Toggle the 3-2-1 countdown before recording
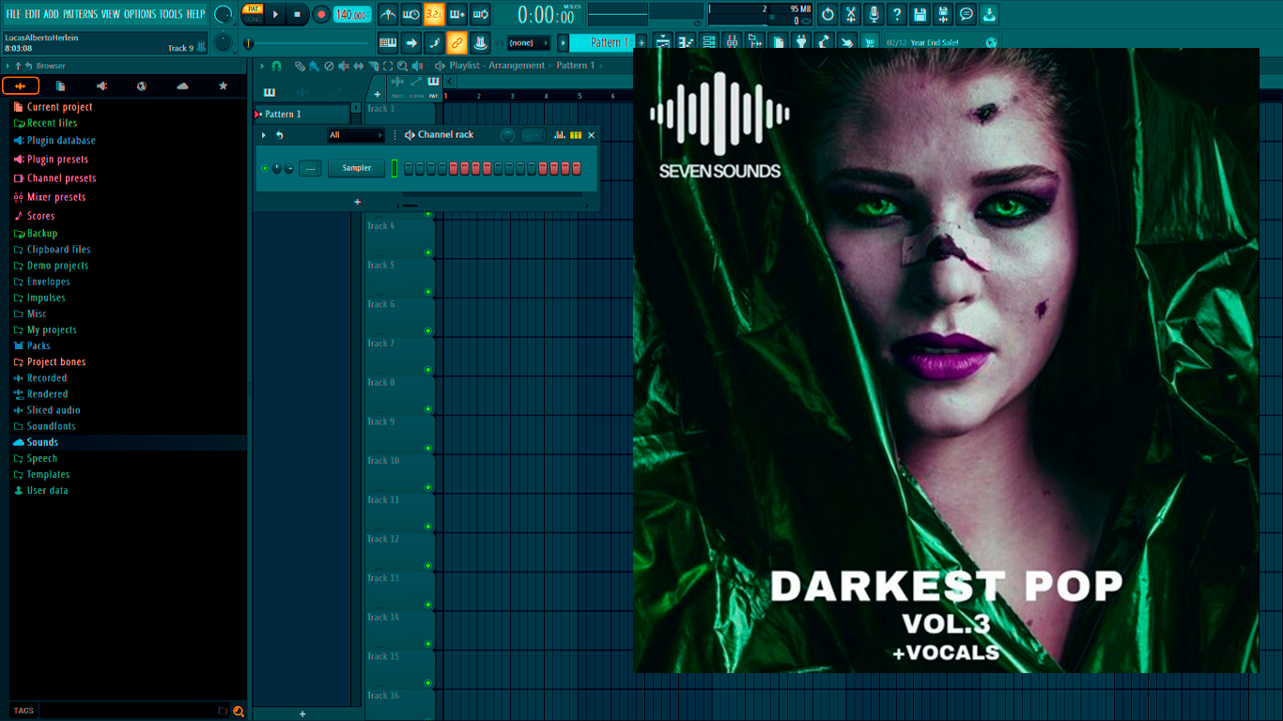 point(434,14)
